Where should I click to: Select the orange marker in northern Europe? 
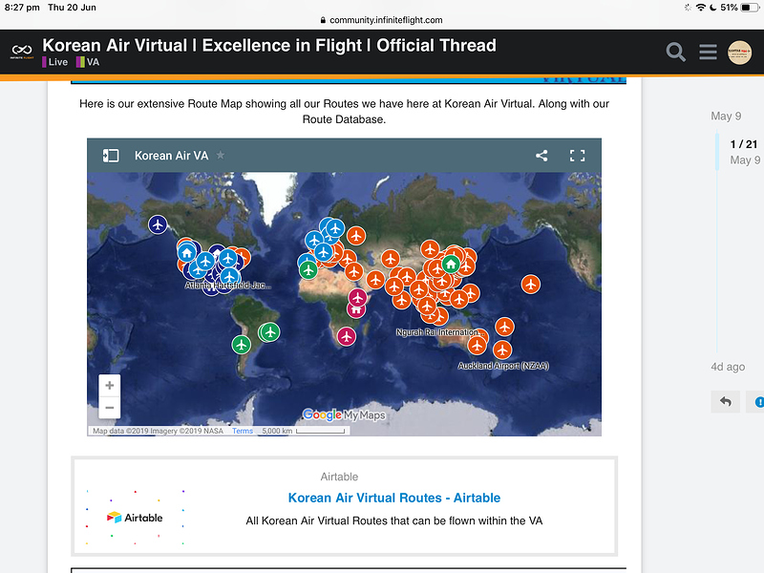356,236
